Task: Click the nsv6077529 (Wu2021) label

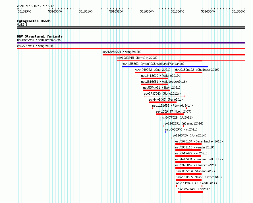Action: [x=177, y=117]
